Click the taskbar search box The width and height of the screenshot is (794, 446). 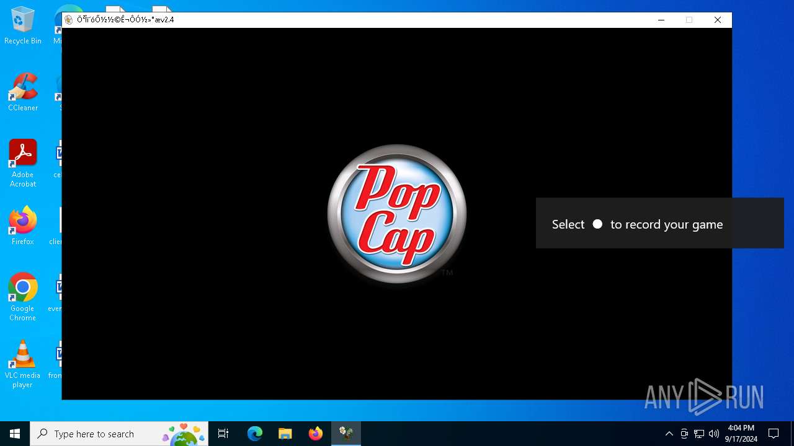[x=119, y=434]
